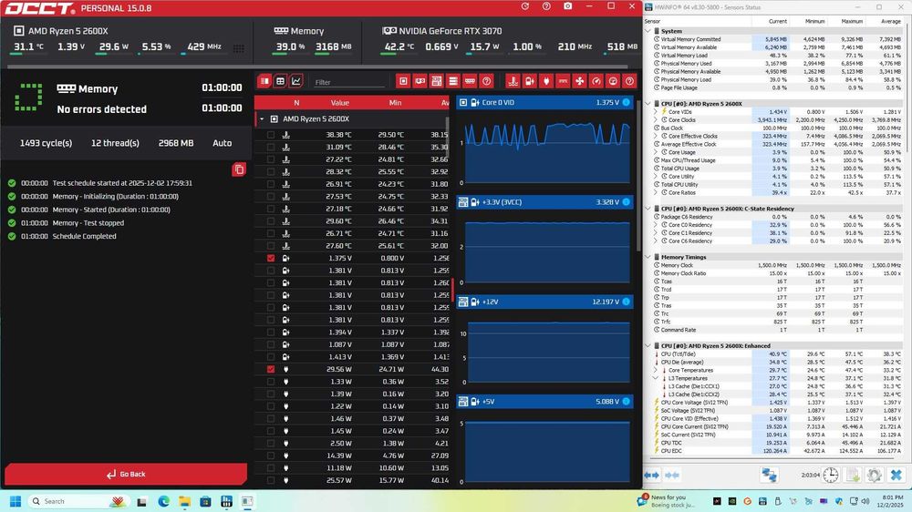Click HWiNFO Average column header
The width and height of the screenshot is (912, 512).
tap(890, 21)
